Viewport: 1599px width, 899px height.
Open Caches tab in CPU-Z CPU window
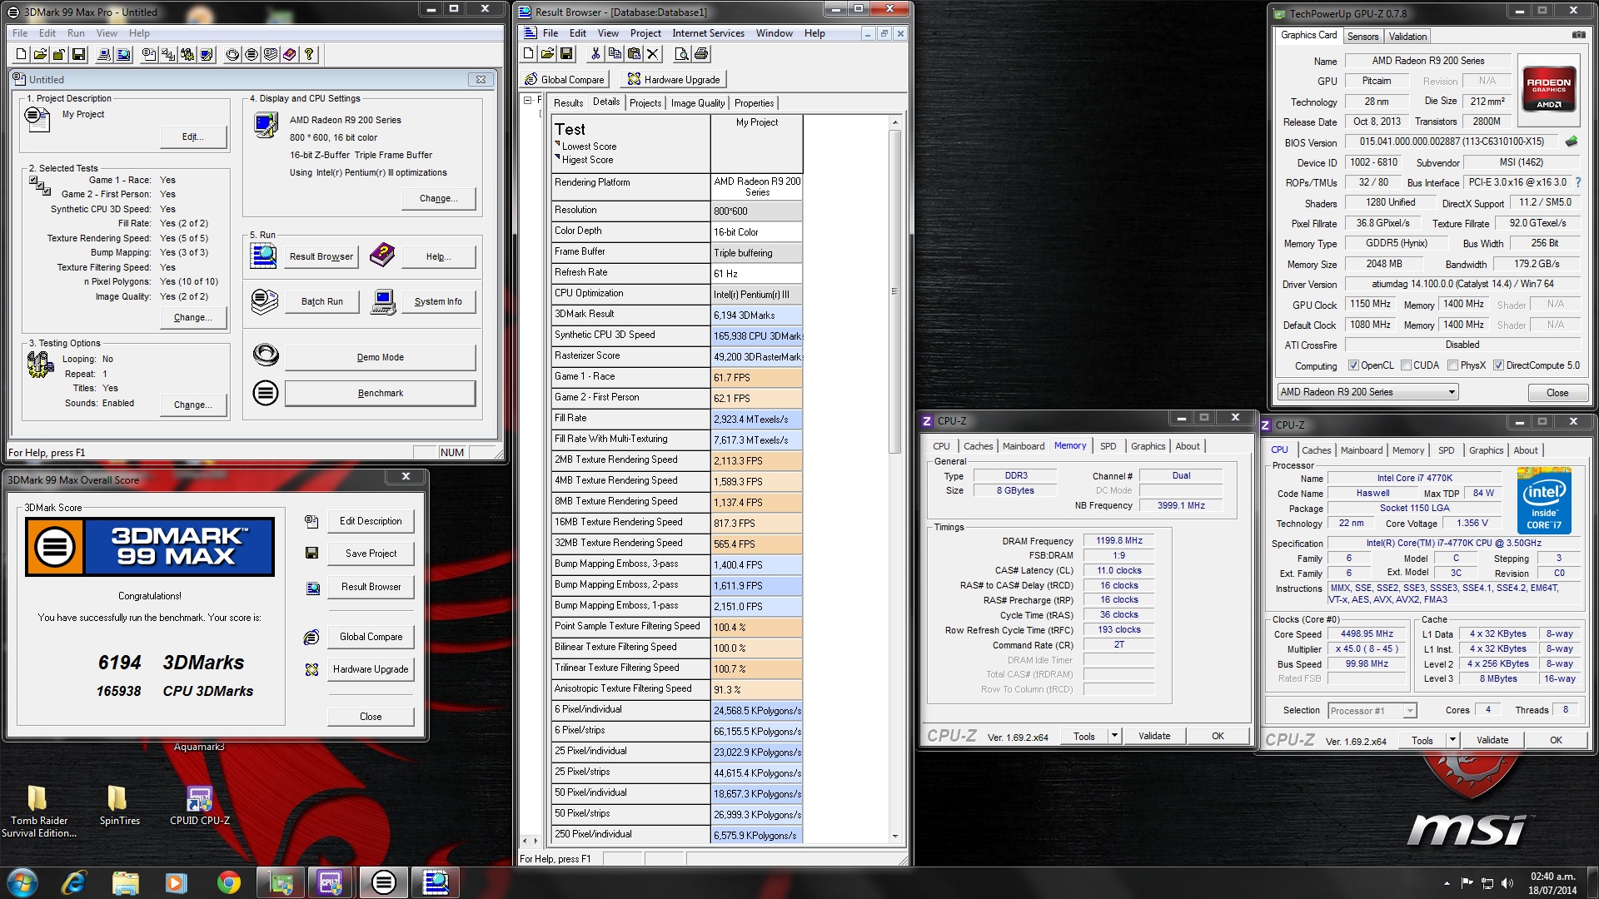pos(1316,450)
